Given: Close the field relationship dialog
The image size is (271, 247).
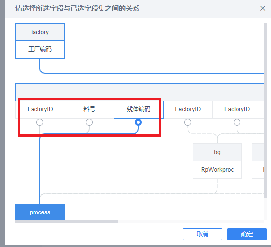Looking at the screenshot, I should click(x=262, y=8).
